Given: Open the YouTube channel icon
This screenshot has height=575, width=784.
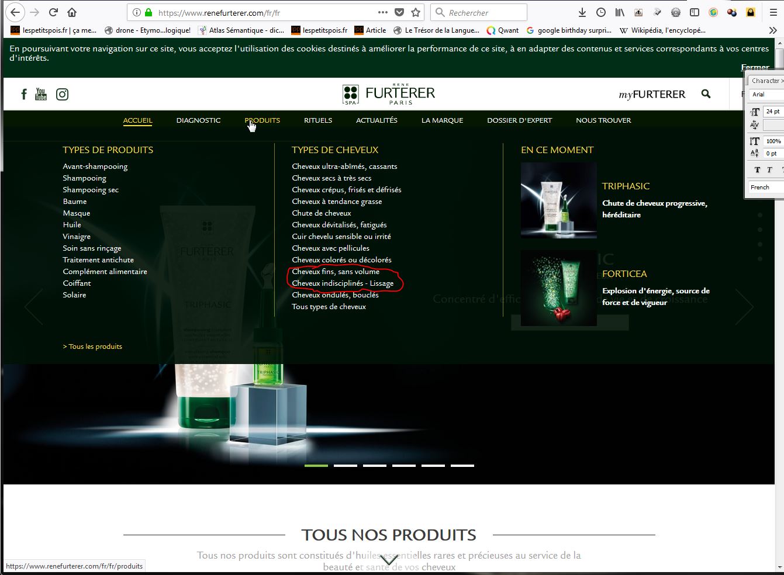Looking at the screenshot, I should click(41, 94).
